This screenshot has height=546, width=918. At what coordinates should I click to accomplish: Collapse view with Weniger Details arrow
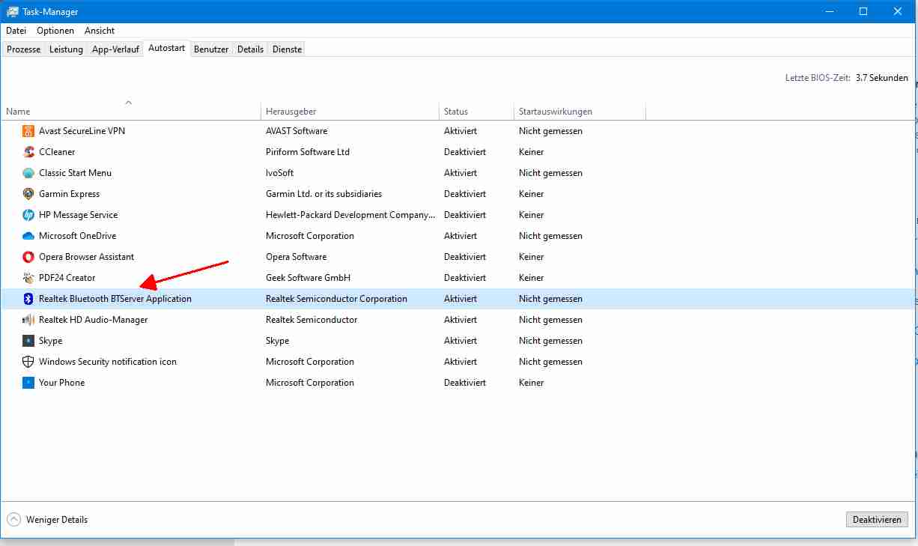13,519
